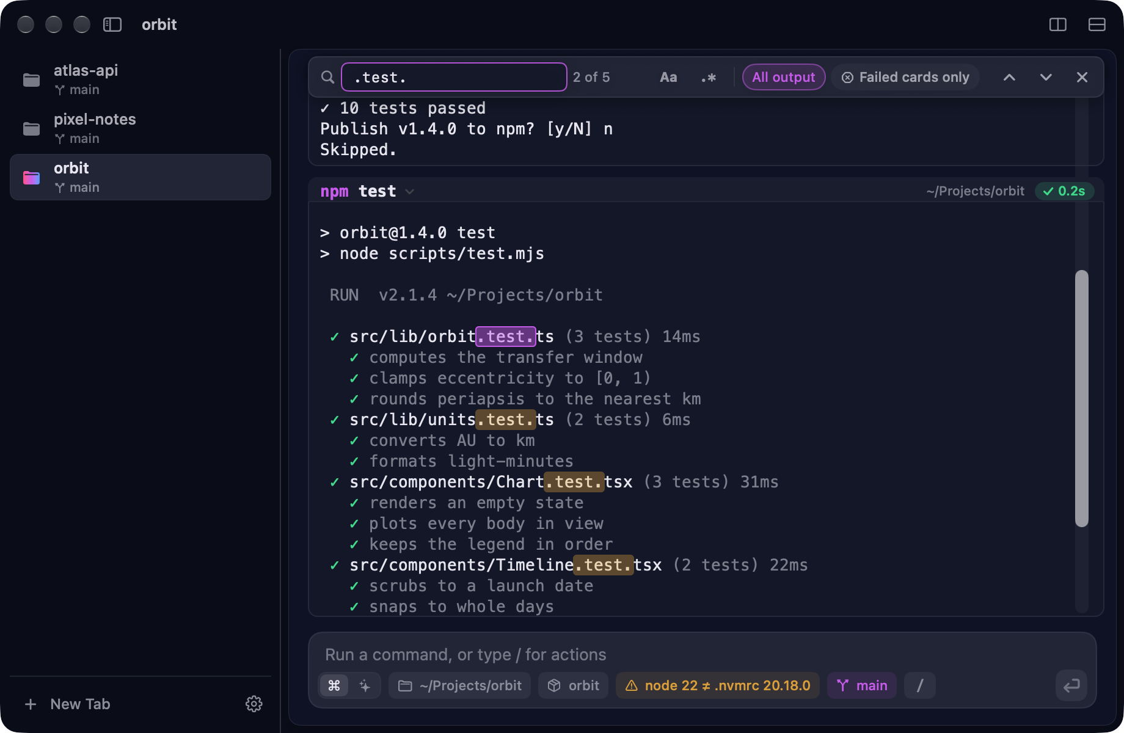Click the ~/Projects/orbit directory chip

(459, 685)
